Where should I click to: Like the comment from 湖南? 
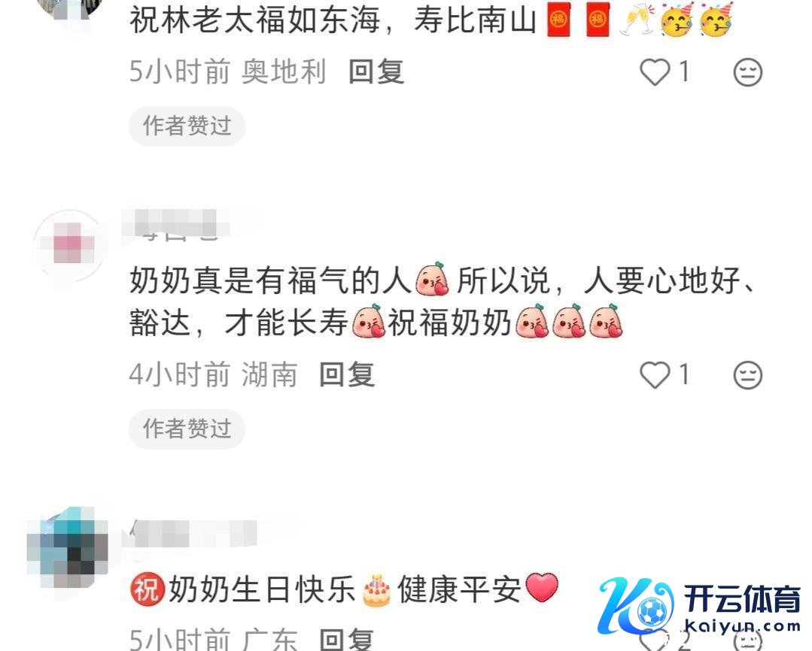tap(655, 374)
